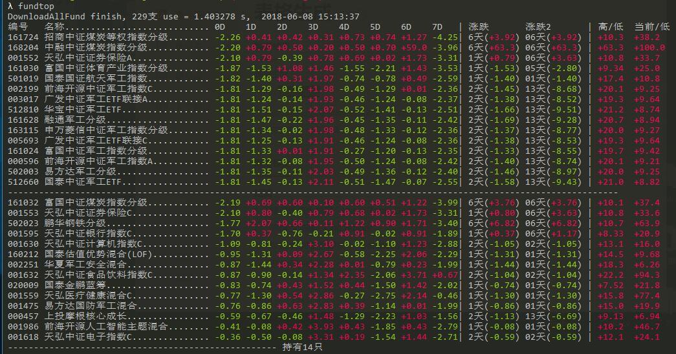Click fund code 501019
The height and width of the screenshot is (354, 676).
coord(23,79)
